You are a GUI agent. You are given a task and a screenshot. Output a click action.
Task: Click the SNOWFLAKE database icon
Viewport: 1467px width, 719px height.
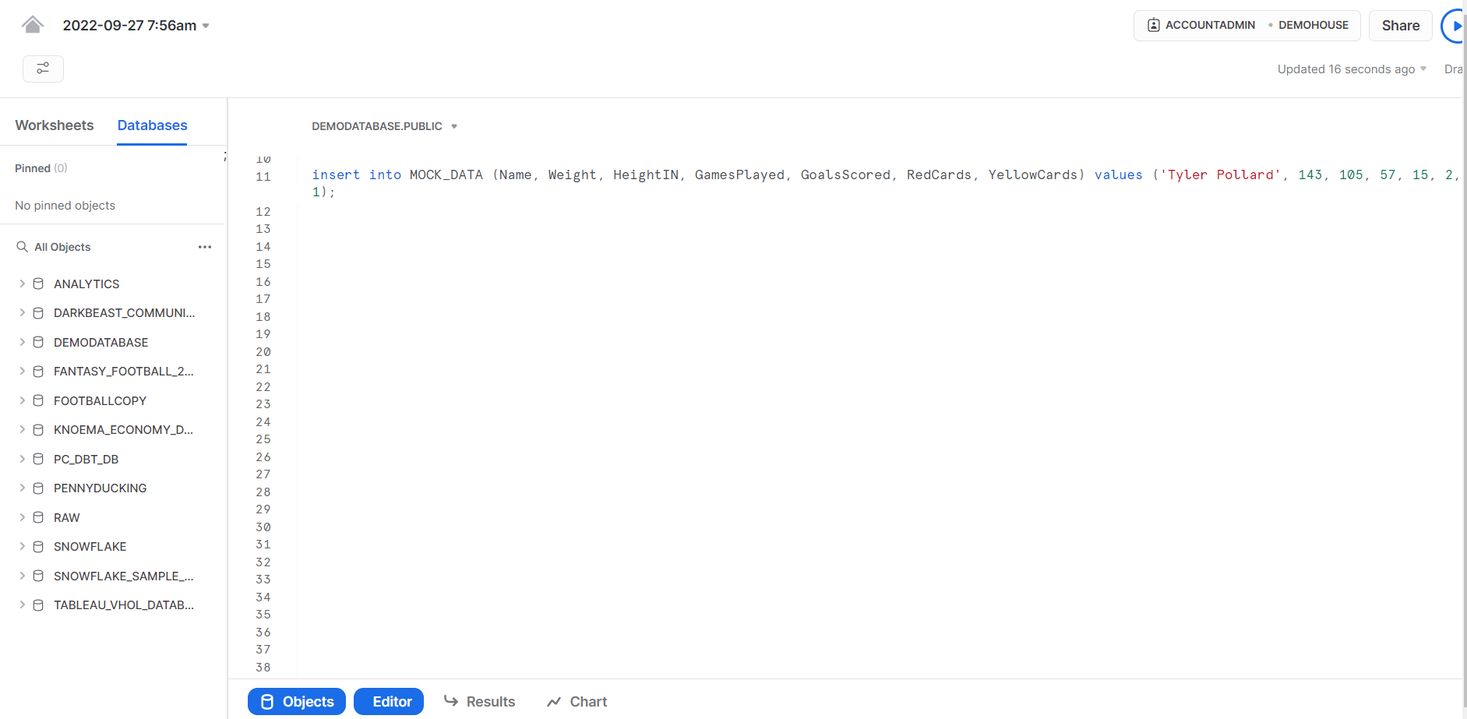pos(38,546)
